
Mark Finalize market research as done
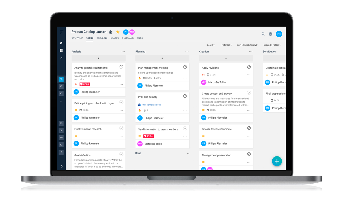point(121,128)
